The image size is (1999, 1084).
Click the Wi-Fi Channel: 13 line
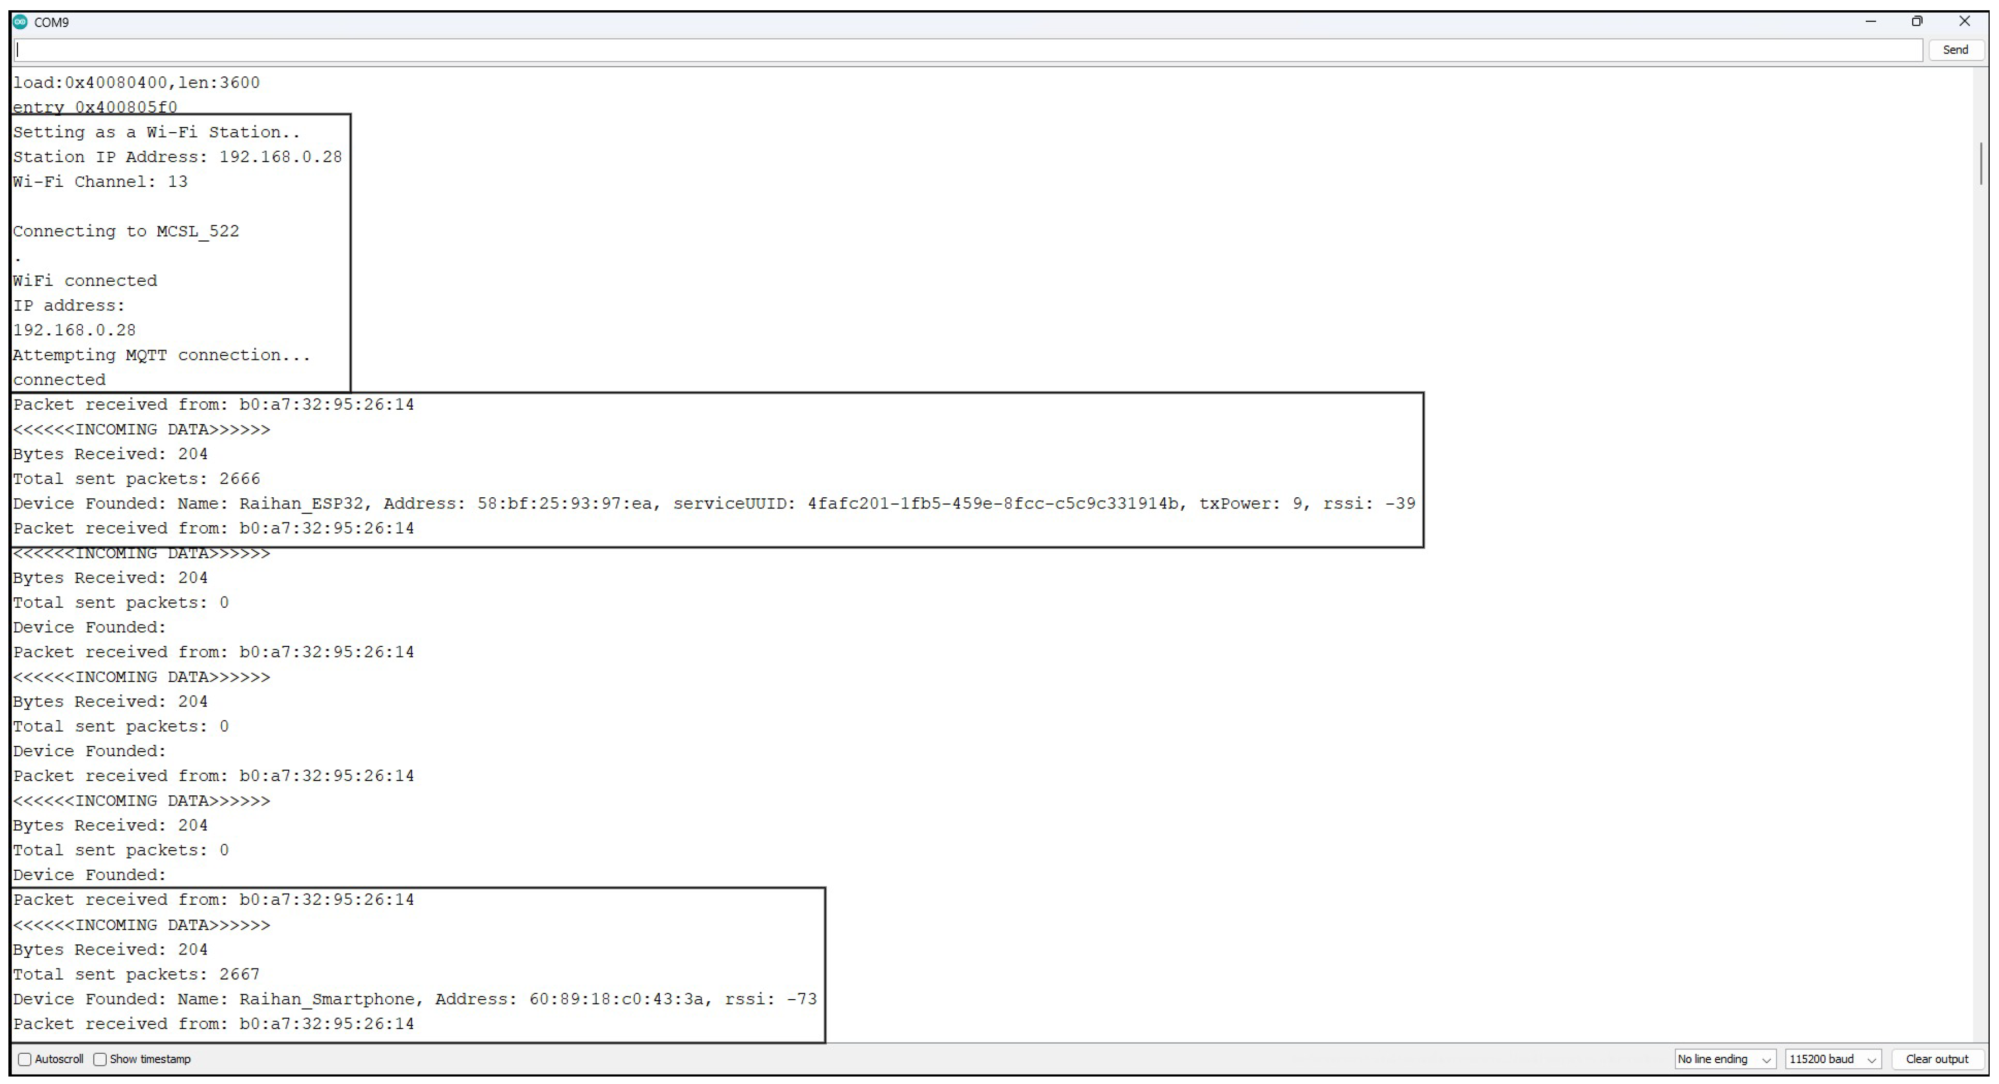coord(100,182)
